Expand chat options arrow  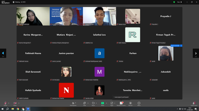pyautogui.click(x=88, y=103)
